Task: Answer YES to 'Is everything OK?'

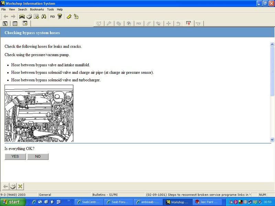Action: tap(15, 157)
